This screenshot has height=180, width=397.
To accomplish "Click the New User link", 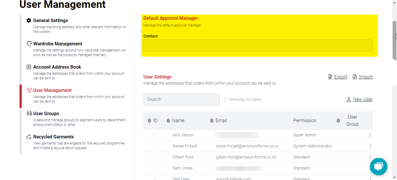I will tap(363, 99).
